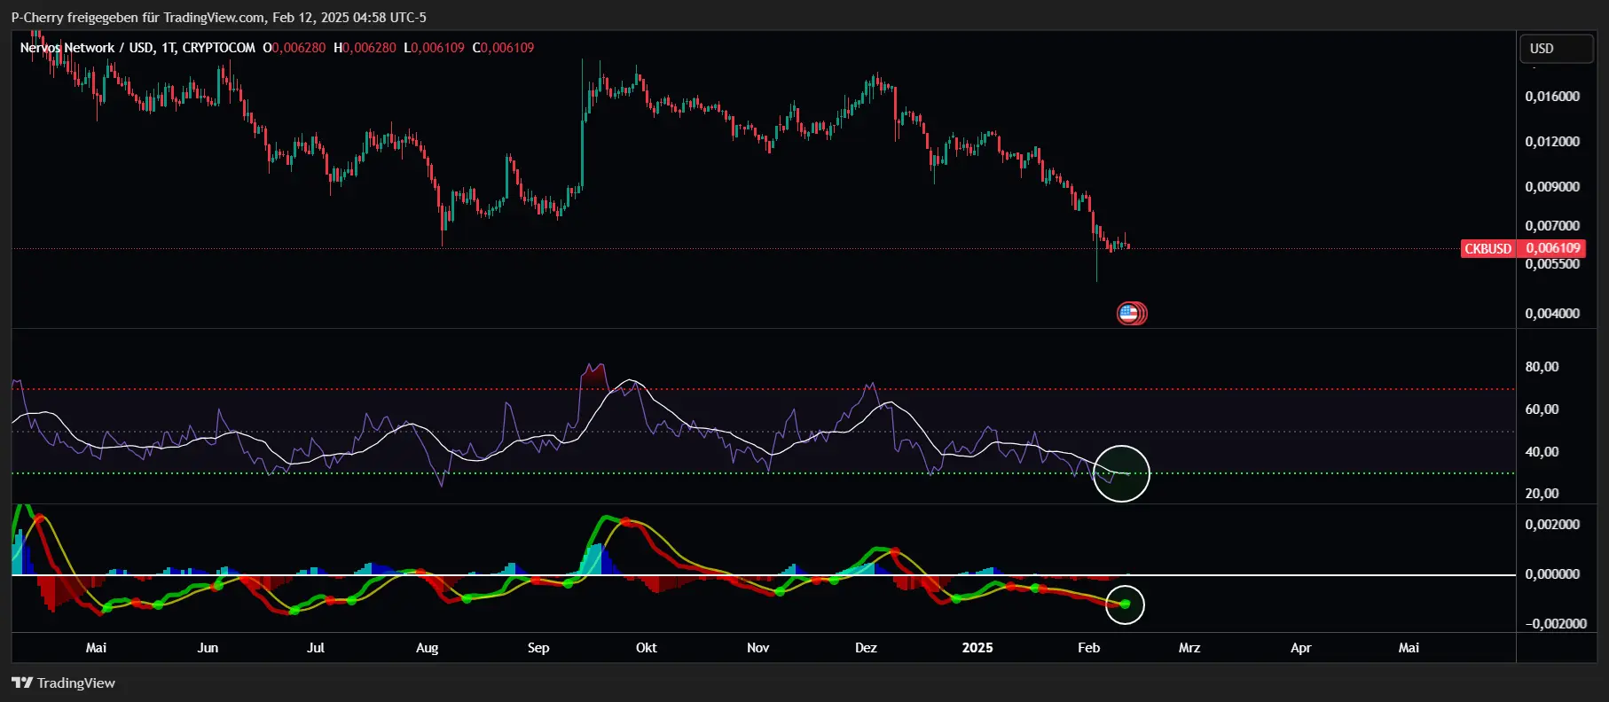The image size is (1609, 702).
Task: Click the Mai time label after Apr
Action: point(1409,648)
